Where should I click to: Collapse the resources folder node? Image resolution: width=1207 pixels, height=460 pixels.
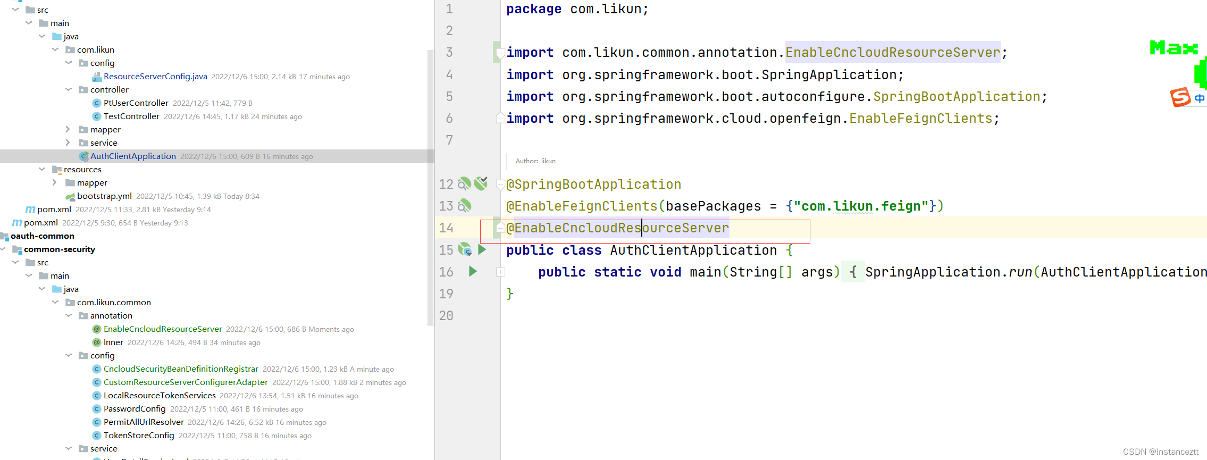(42, 169)
